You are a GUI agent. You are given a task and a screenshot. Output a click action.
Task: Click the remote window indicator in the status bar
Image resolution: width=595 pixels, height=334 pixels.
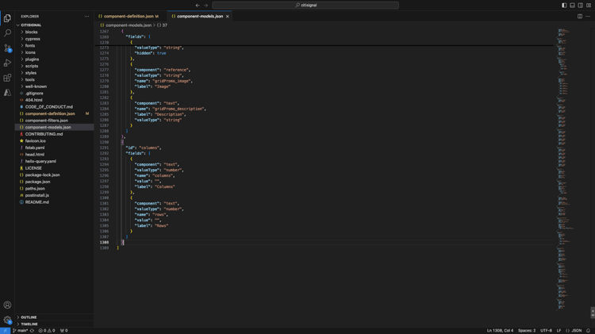[5, 331]
